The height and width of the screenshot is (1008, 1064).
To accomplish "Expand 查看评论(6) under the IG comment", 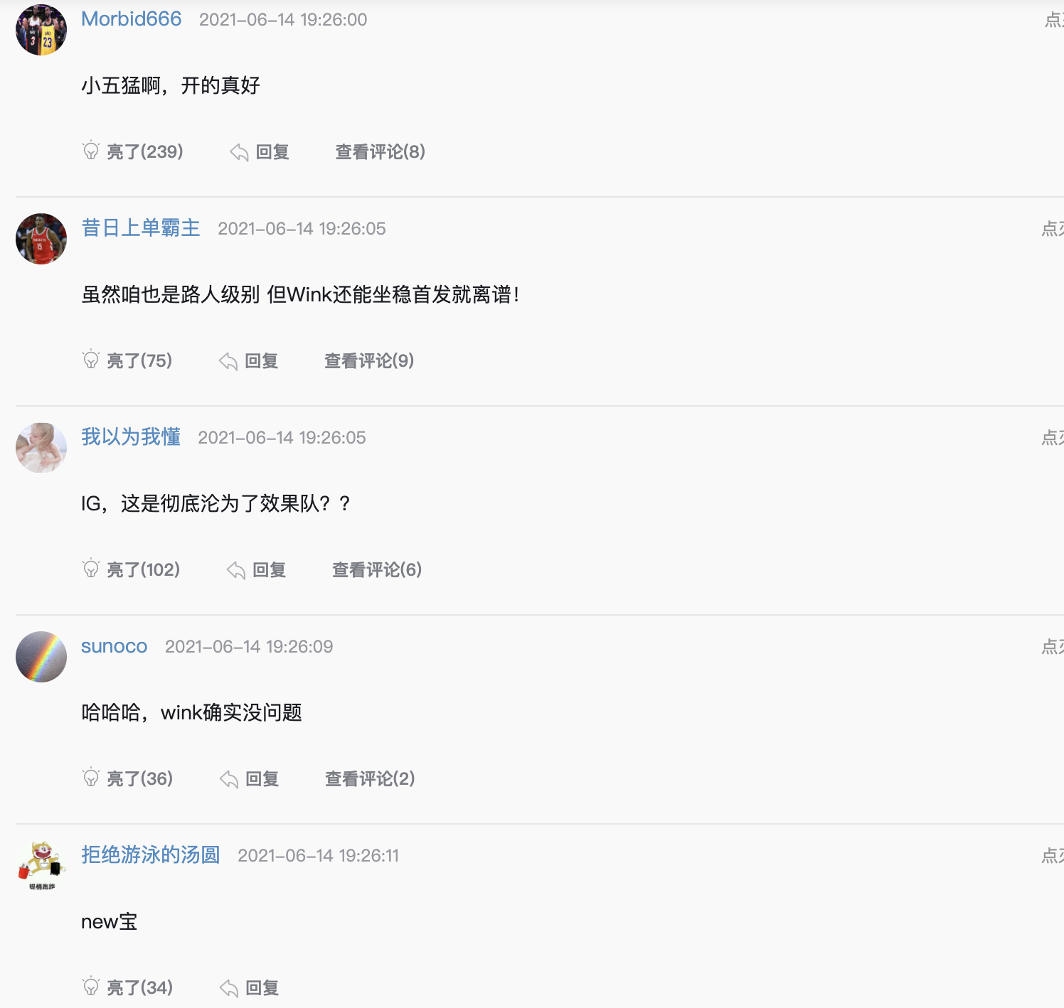I will click(x=377, y=569).
